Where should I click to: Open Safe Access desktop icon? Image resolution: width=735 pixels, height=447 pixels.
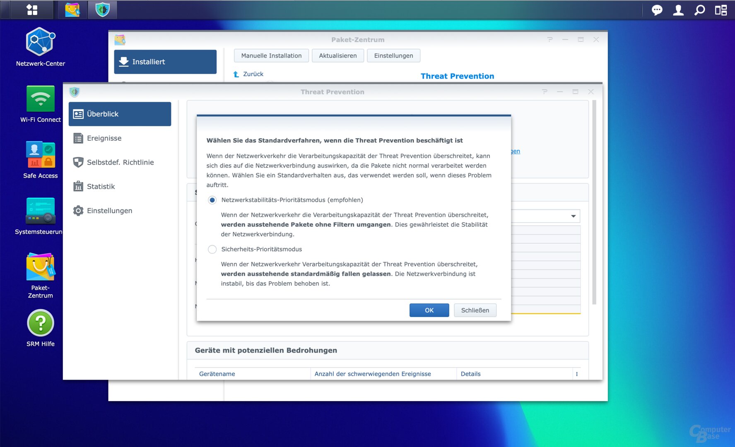tap(41, 160)
